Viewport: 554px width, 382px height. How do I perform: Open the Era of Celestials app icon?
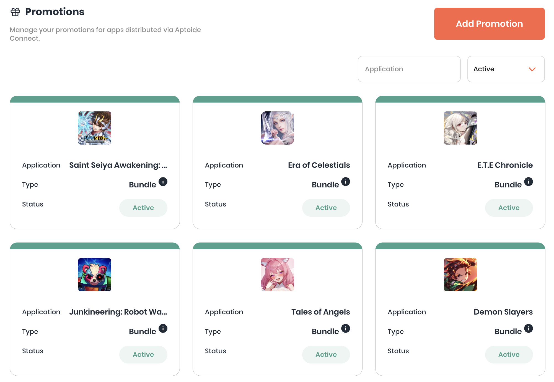(x=278, y=128)
